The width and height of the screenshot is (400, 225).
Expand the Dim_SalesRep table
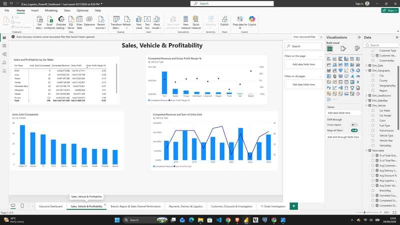(366, 100)
